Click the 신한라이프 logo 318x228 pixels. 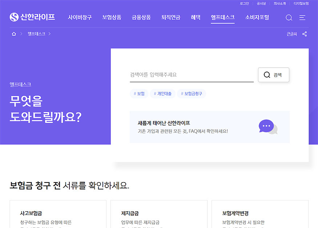[x=32, y=17]
